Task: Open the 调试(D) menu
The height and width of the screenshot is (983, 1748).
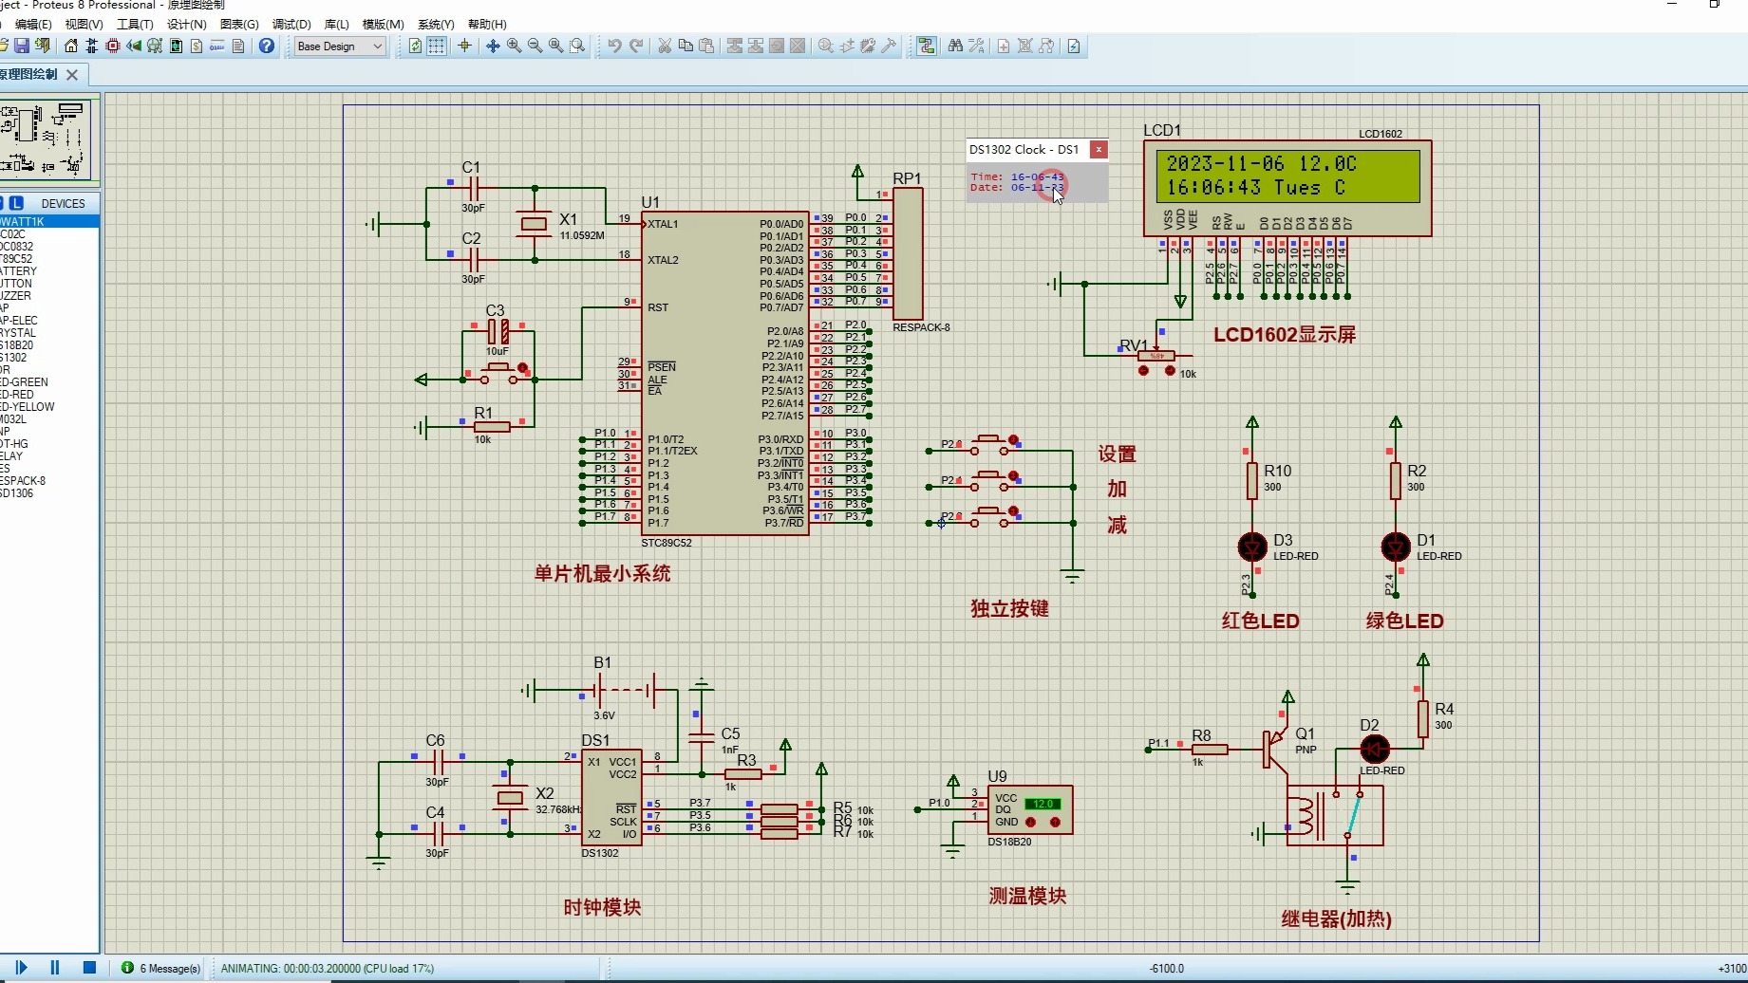Action: tap(291, 24)
